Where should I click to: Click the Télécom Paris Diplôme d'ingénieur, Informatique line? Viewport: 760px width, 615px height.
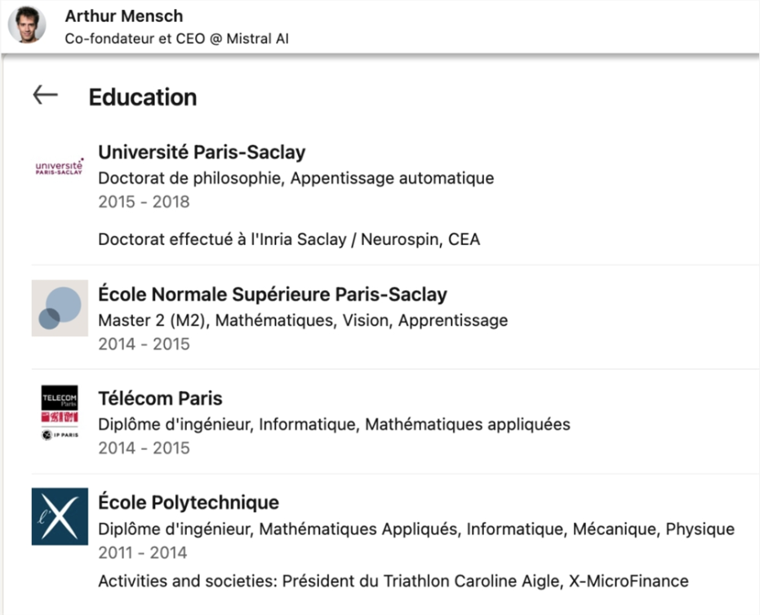(334, 425)
